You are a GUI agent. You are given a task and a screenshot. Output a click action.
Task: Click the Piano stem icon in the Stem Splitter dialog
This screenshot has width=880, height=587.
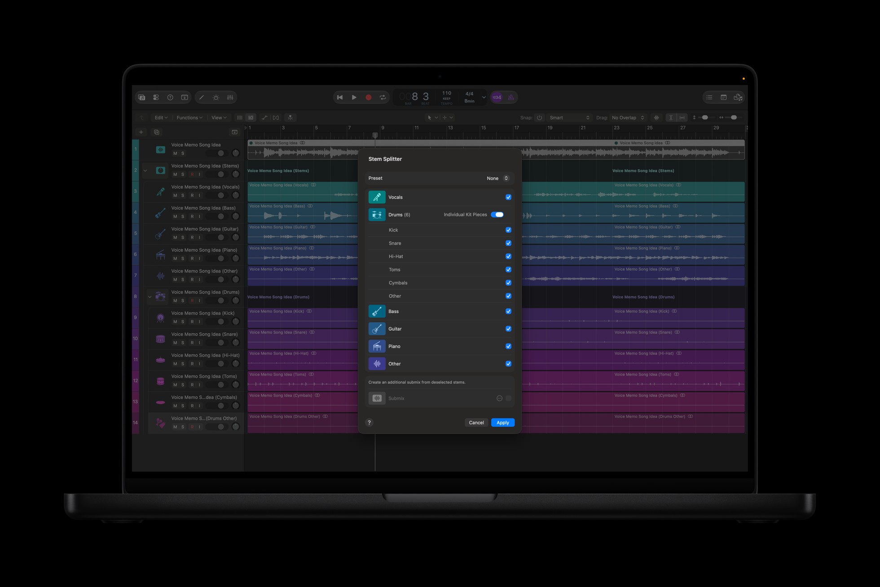coord(377,346)
